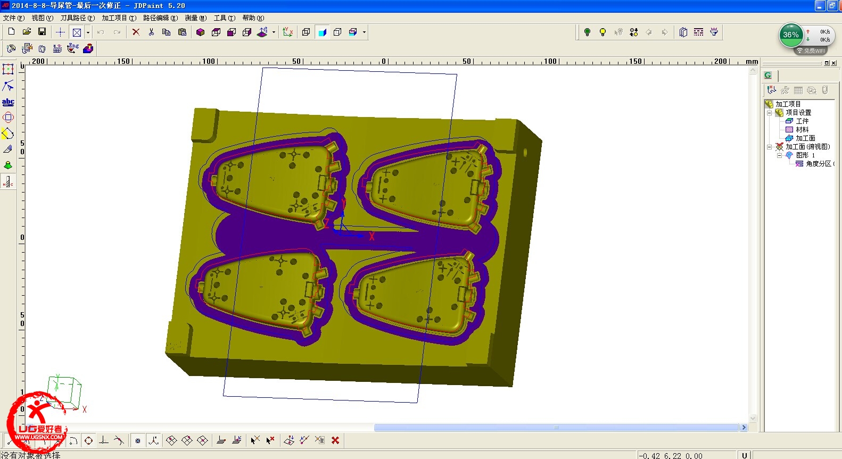842x459 pixels.
Task: Click the 加工面 item under 项目设置
Action: [x=805, y=138]
